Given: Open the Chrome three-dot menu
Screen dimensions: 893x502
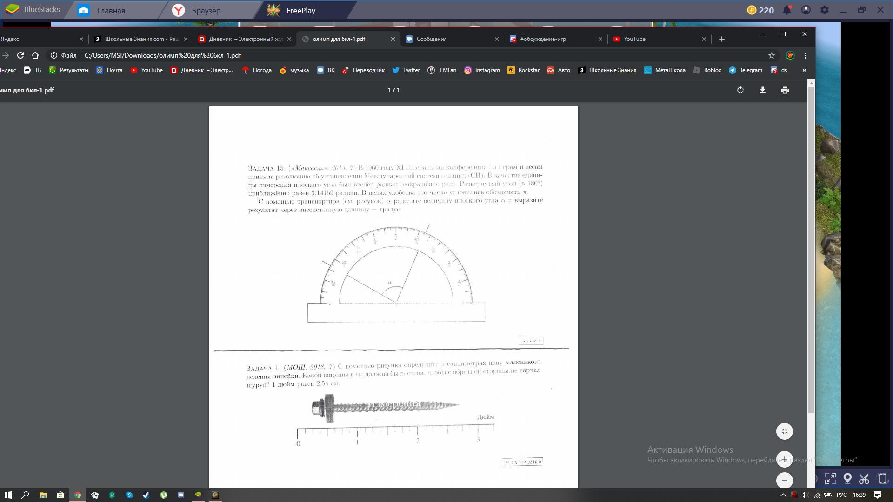Looking at the screenshot, I should coord(805,55).
